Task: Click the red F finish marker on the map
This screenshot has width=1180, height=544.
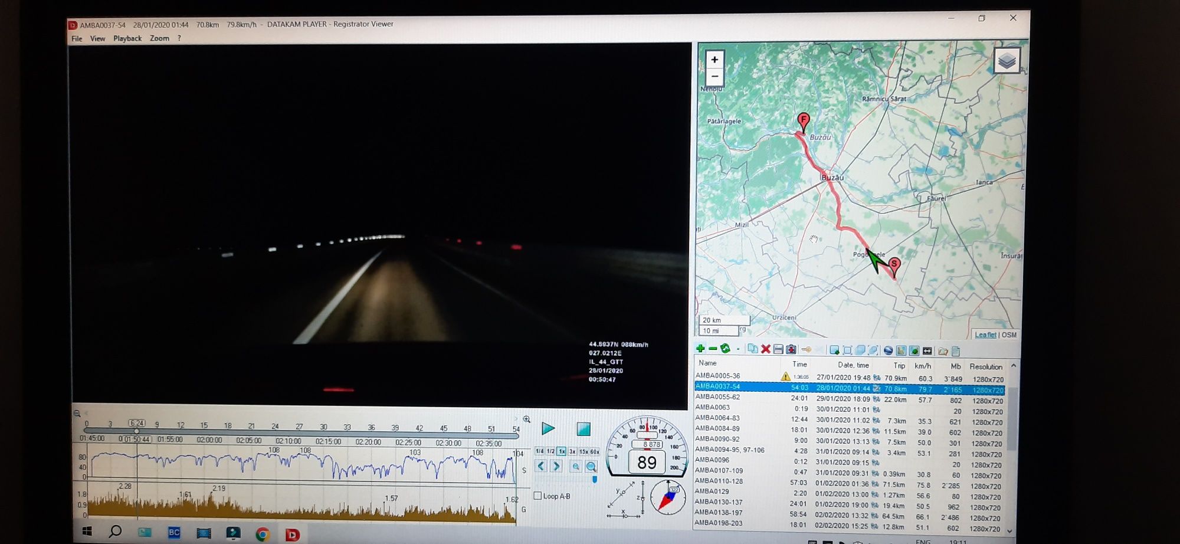Action: pyautogui.click(x=803, y=122)
